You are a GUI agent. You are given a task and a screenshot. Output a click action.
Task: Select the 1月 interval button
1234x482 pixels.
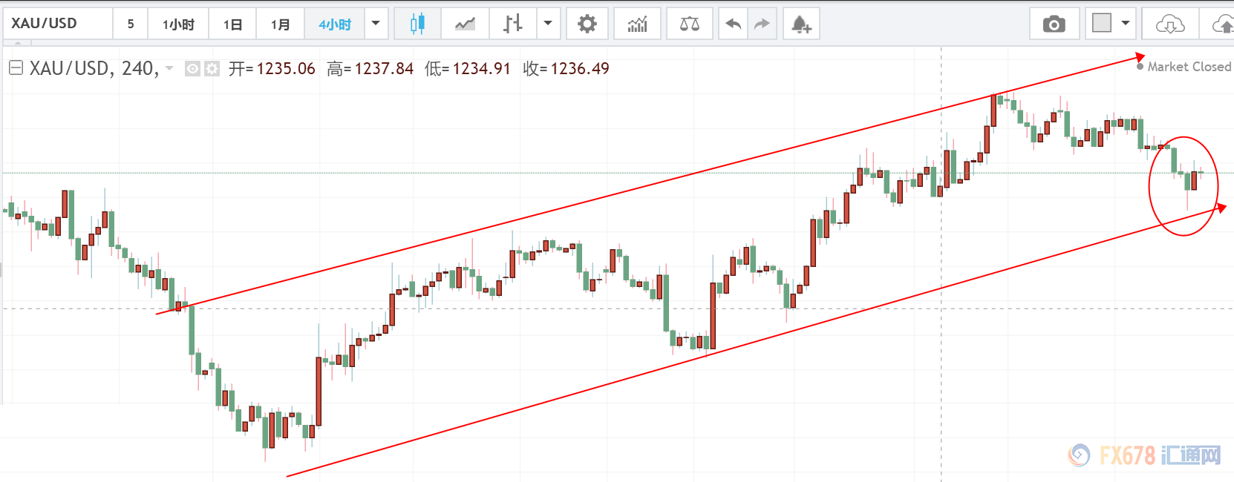[x=280, y=24]
